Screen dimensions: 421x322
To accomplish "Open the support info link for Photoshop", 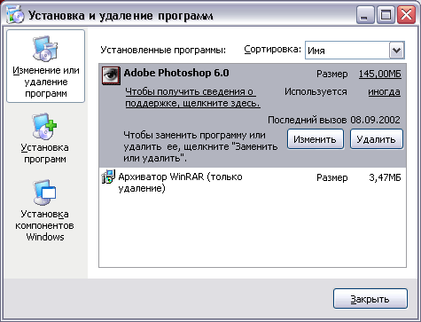I will point(192,98).
